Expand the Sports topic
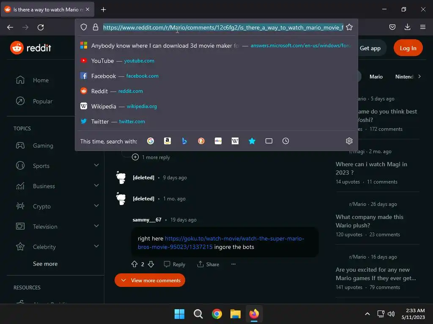This screenshot has height=324, width=433. [x=96, y=165]
